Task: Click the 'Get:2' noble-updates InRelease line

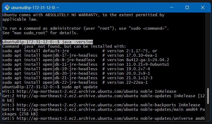Action: (x=103, y=96)
